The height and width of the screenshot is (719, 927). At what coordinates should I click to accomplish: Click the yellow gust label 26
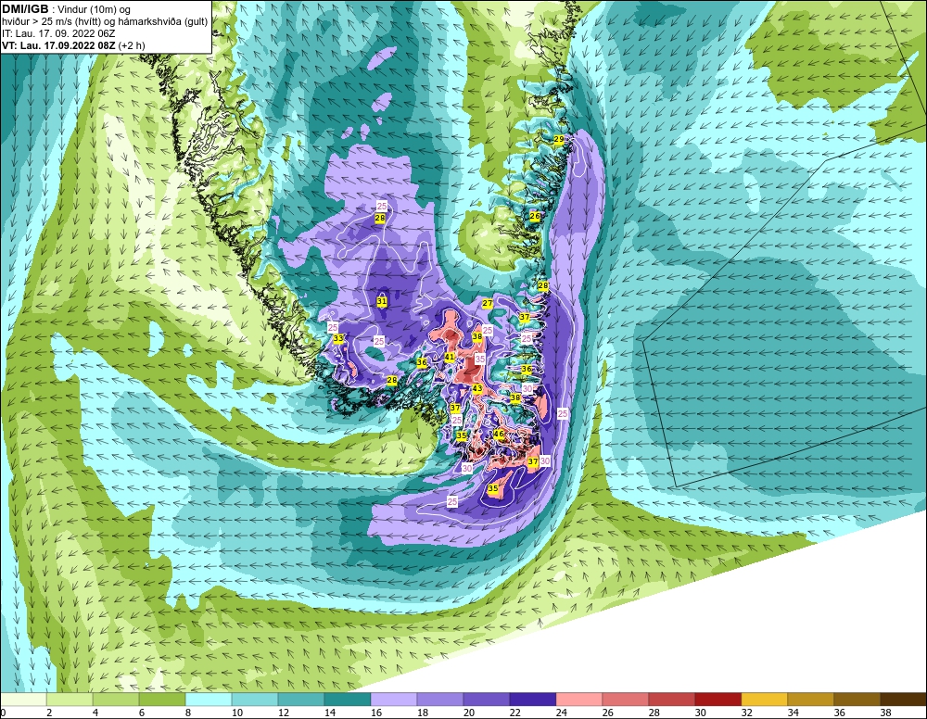pos(535,216)
